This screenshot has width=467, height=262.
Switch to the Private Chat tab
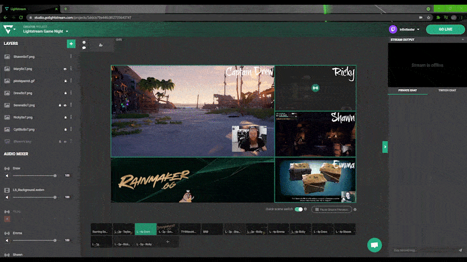pyautogui.click(x=408, y=90)
